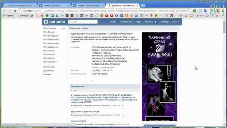Open помощь in the VK header
This screenshot has height=128, width=227.
(x=165, y=22)
